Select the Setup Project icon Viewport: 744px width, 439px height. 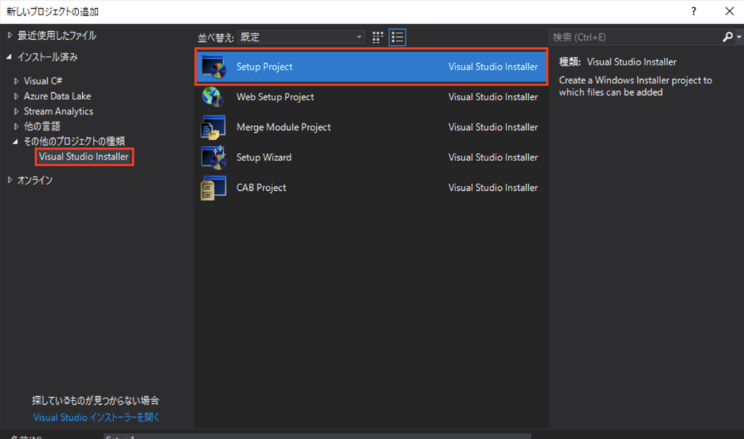[x=214, y=66]
